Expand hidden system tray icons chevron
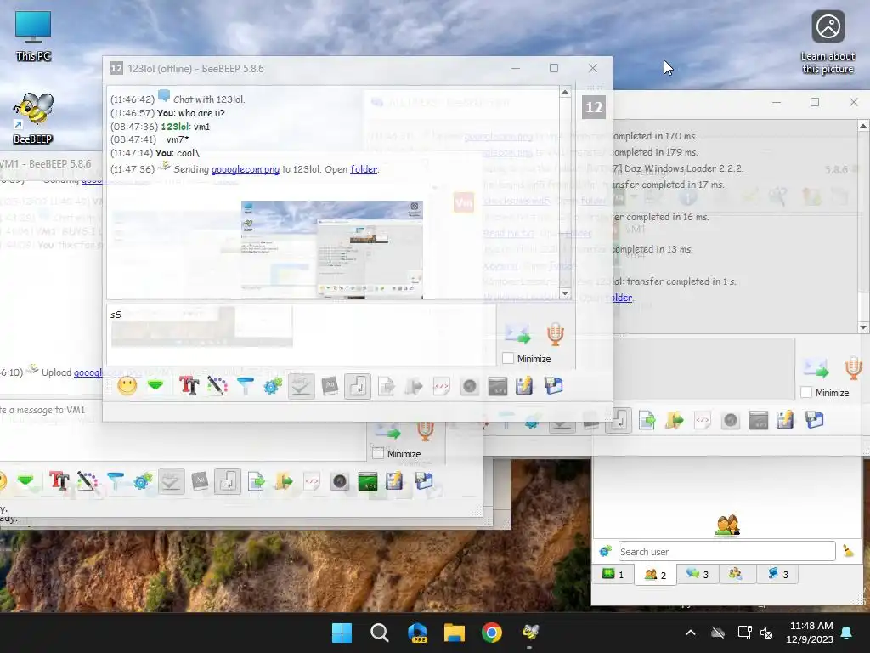This screenshot has height=653, width=870. click(691, 633)
